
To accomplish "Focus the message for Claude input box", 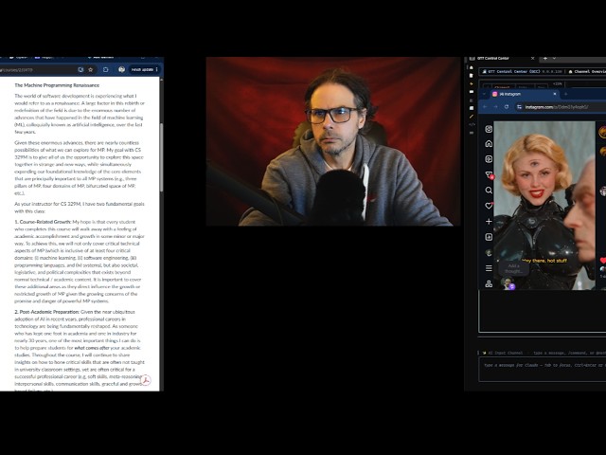I will (543, 370).
